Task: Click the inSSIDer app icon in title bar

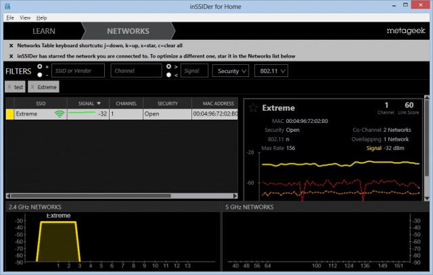Action: (x=7, y=6)
